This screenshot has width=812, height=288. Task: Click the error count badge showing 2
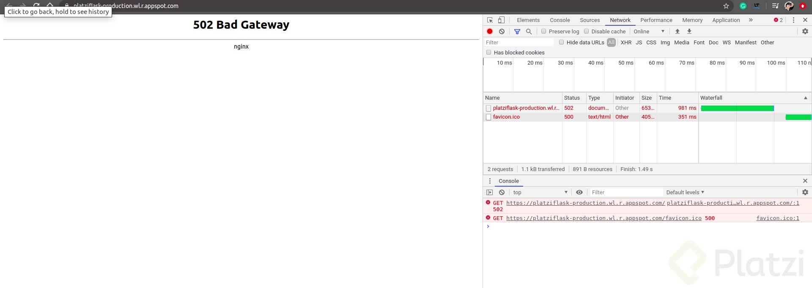(x=778, y=20)
